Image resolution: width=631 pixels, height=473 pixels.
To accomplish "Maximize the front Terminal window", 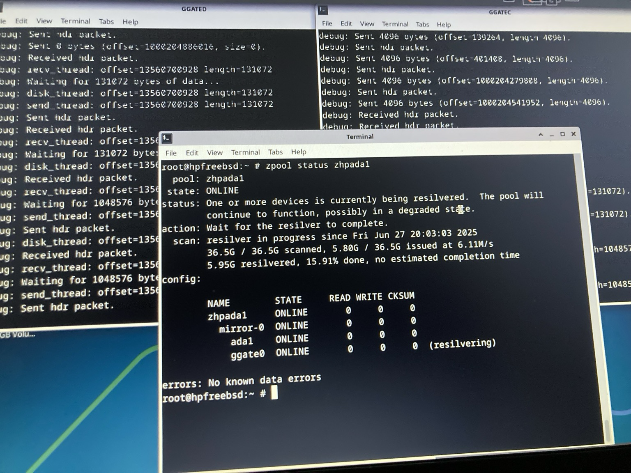I will click(562, 134).
